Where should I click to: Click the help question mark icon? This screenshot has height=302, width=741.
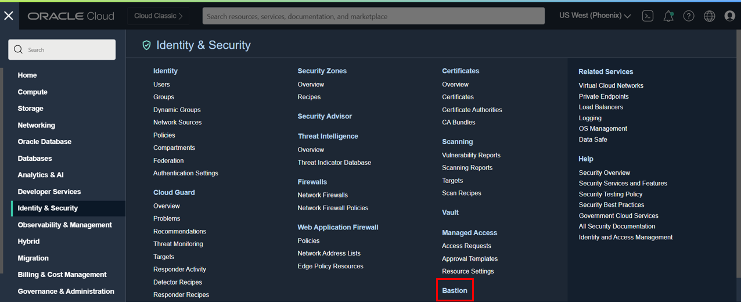pyautogui.click(x=689, y=16)
